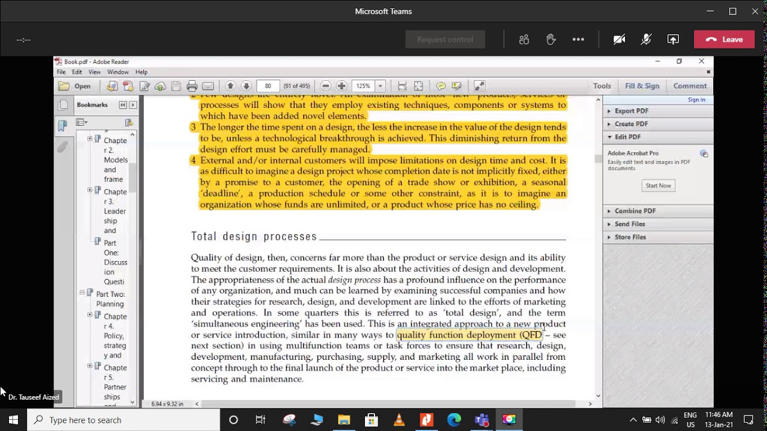The image size is (767, 431).
Task: Open Task View on the taskbar
Action: (260, 420)
